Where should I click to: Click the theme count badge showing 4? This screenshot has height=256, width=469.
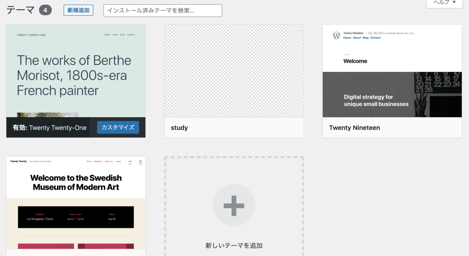pos(45,10)
